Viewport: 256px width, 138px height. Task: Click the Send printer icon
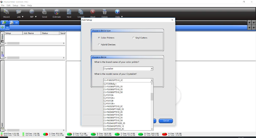coord(44,12)
